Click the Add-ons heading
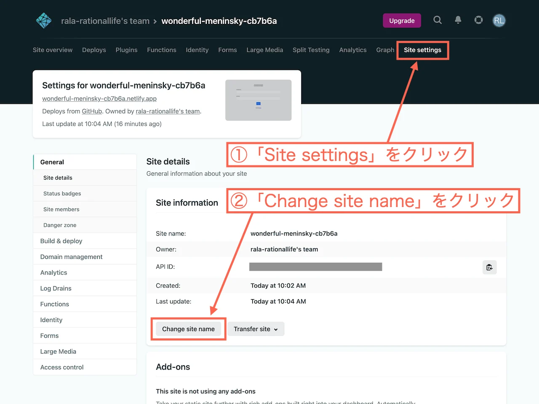539x404 pixels. pyautogui.click(x=173, y=367)
